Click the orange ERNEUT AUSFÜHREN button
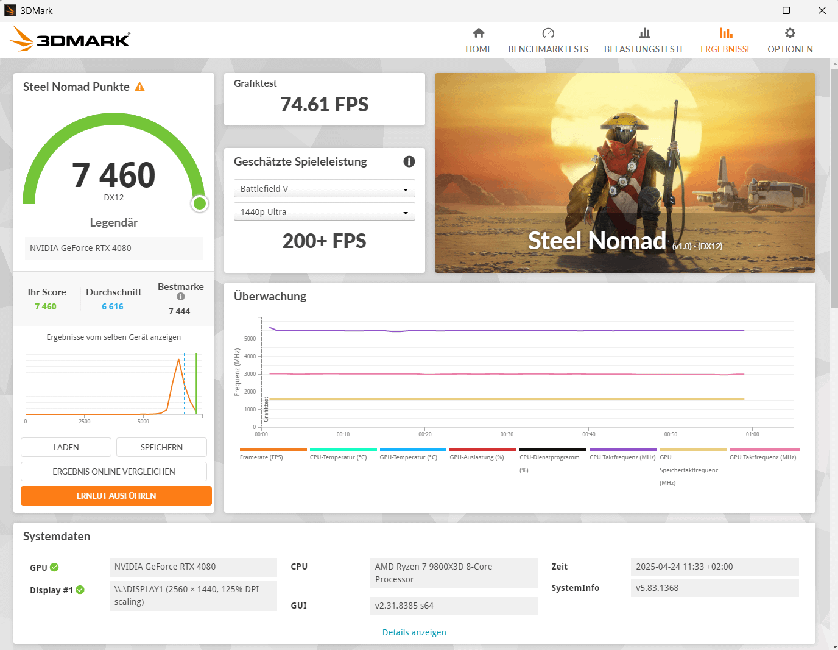The width and height of the screenshot is (838, 650). 116,496
